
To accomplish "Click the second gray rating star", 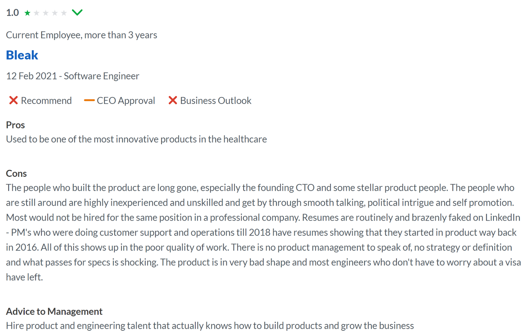I will click(36, 13).
